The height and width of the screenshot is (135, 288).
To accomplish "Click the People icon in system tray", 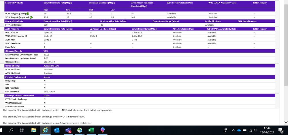I will pos(225,130).
